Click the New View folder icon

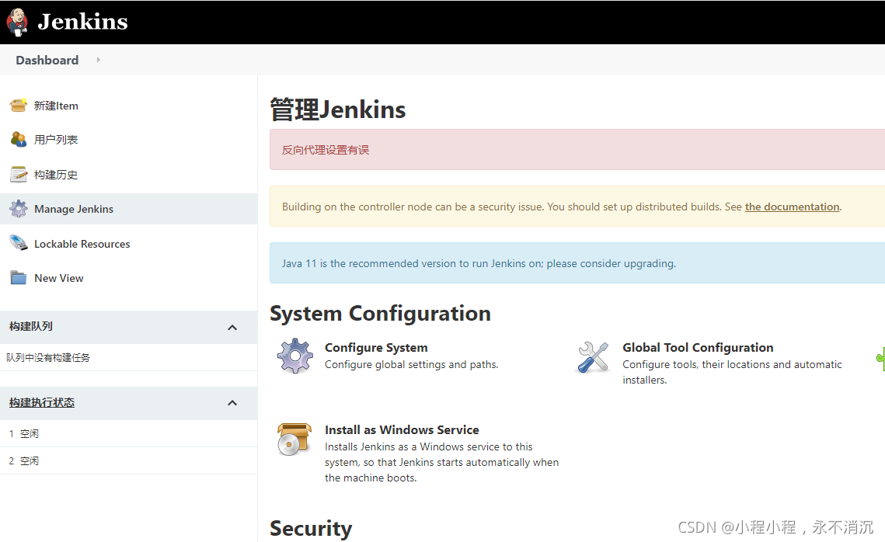point(18,278)
